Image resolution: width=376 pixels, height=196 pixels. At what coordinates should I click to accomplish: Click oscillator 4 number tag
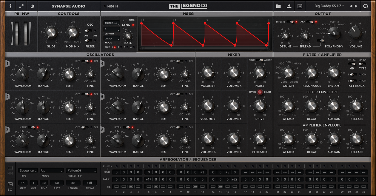(102, 64)
